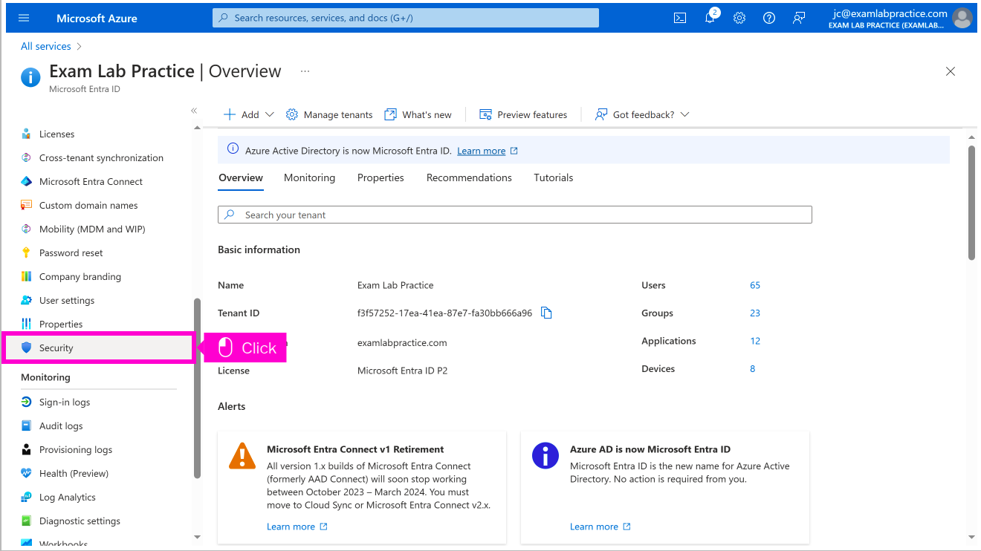Screen dimensions: 981x551
Task: Click the help question mark icon
Action: (769, 18)
